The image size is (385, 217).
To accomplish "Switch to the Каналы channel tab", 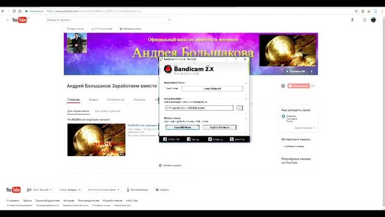I will [140, 99].
